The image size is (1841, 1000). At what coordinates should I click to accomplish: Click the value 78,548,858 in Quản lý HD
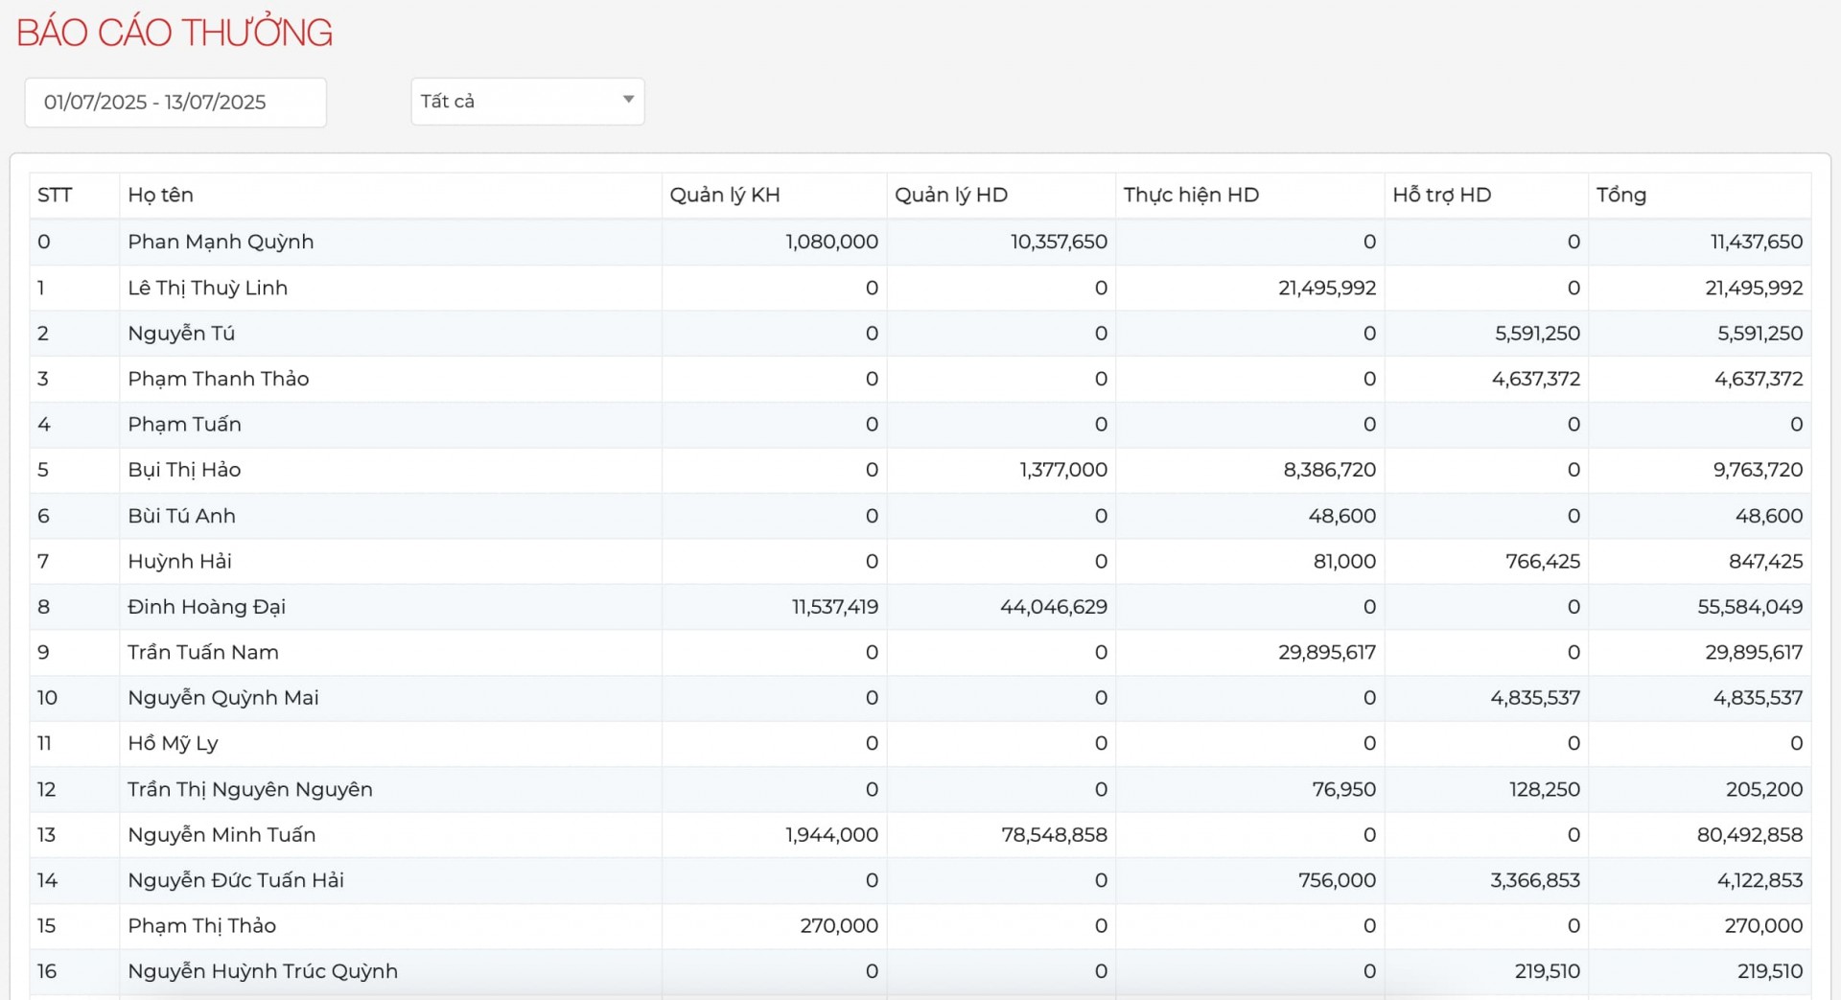pos(1054,835)
